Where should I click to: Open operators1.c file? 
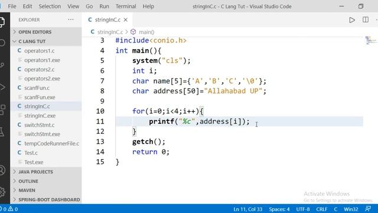(x=46, y=51)
